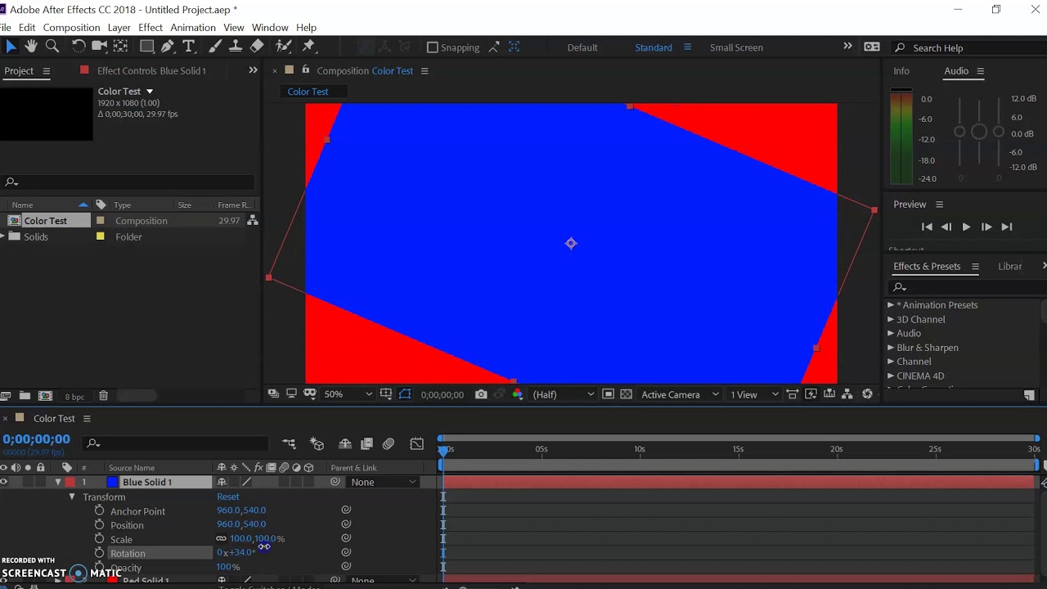The height and width of the screenshot is (589, 1047).
Task: Expand the Blur & Sharpen effects category
Action: tap(891, 348)
